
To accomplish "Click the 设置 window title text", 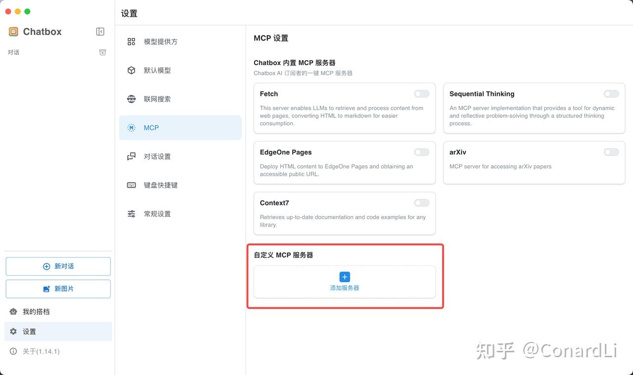I will (x=129, y=14).
